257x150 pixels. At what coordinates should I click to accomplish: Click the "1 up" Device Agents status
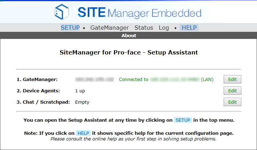pos(80,91)
